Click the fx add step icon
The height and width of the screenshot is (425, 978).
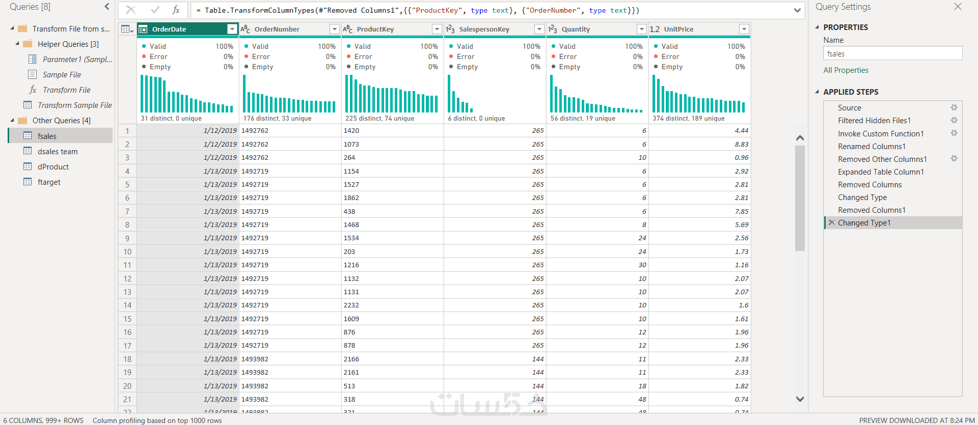176,10
